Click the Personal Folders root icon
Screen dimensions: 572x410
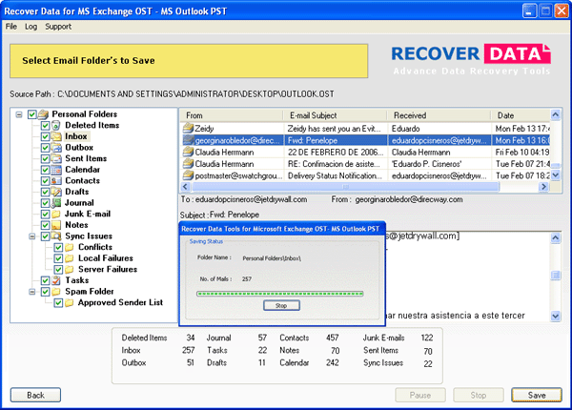click(x=43, y=114)
